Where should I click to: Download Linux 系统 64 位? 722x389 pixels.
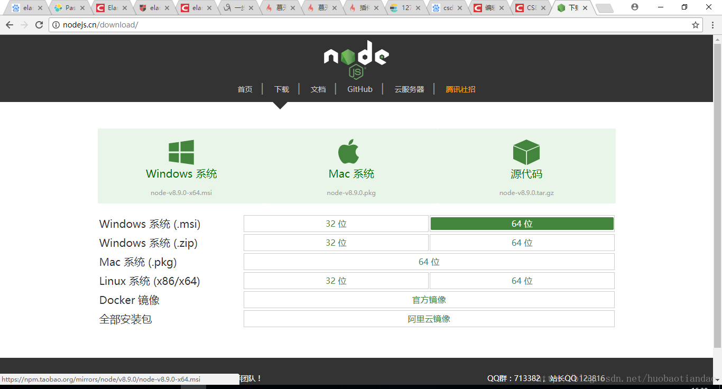point(522,281)
